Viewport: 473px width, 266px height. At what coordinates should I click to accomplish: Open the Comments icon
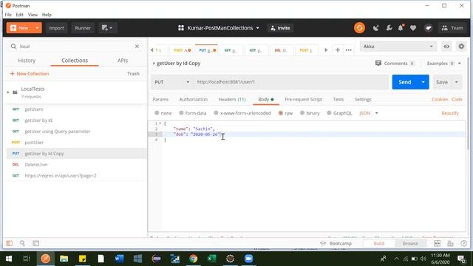[x=378, y=64]
